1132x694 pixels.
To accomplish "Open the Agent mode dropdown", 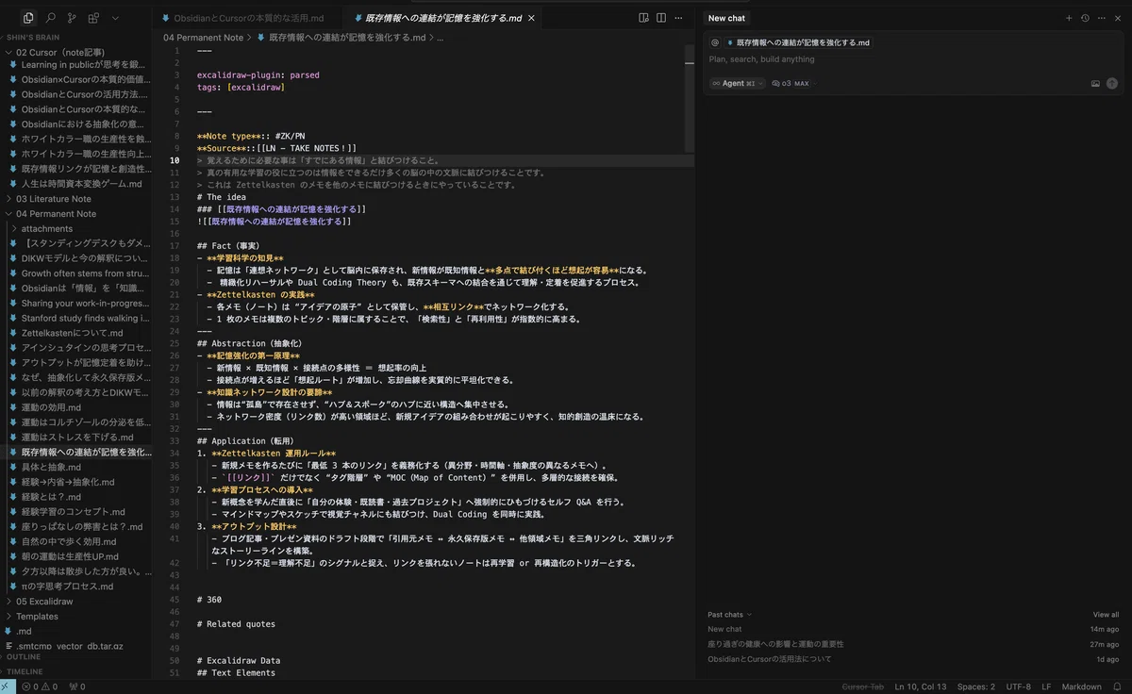I will 737,83.
